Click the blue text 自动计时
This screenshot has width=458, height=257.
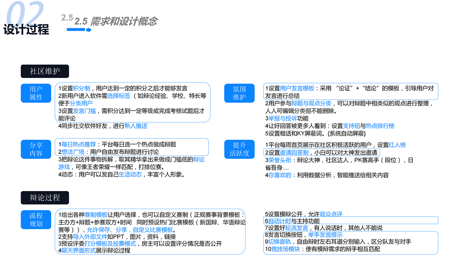point(279,221)
